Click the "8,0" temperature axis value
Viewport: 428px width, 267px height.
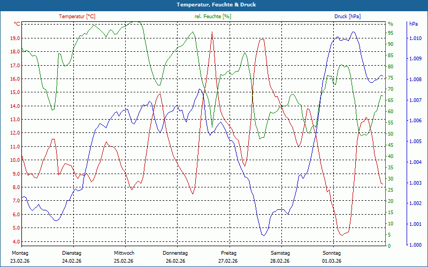(17, 187)
